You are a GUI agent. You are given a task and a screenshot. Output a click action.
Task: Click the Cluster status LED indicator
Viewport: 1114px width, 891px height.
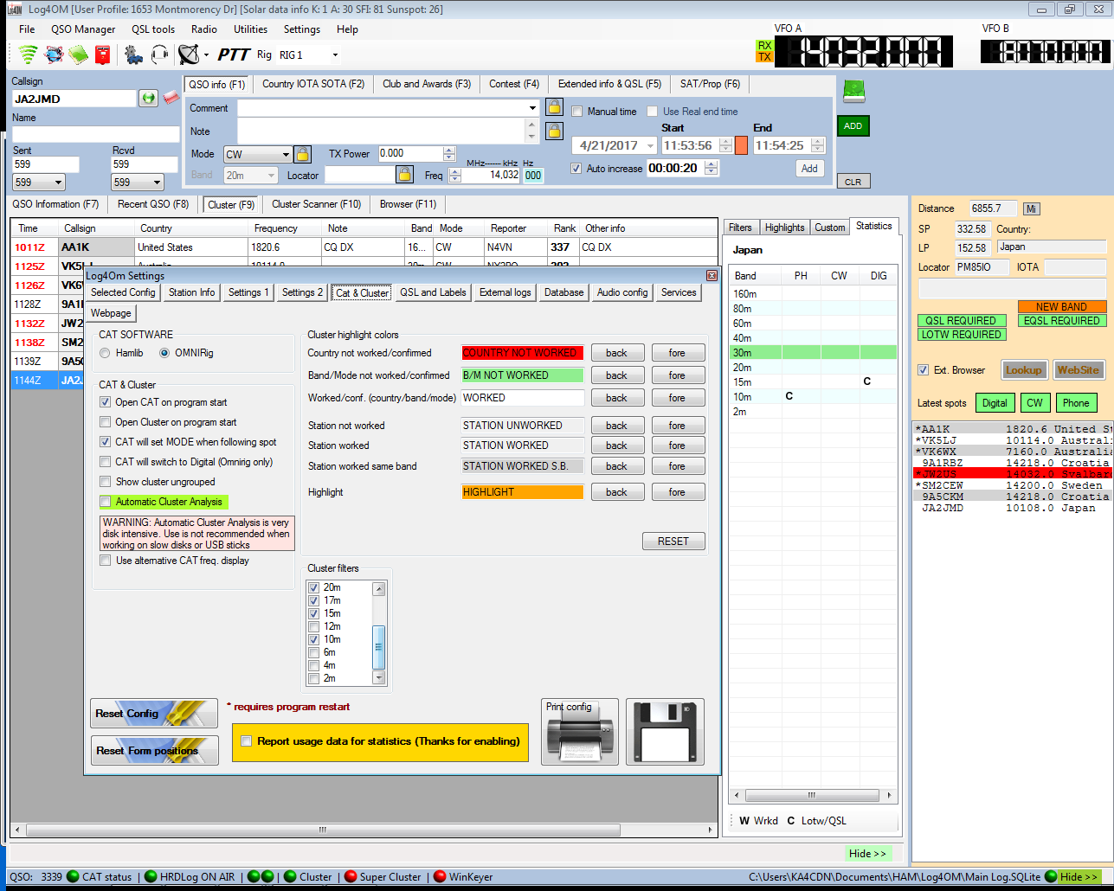[x=290, y=876]
